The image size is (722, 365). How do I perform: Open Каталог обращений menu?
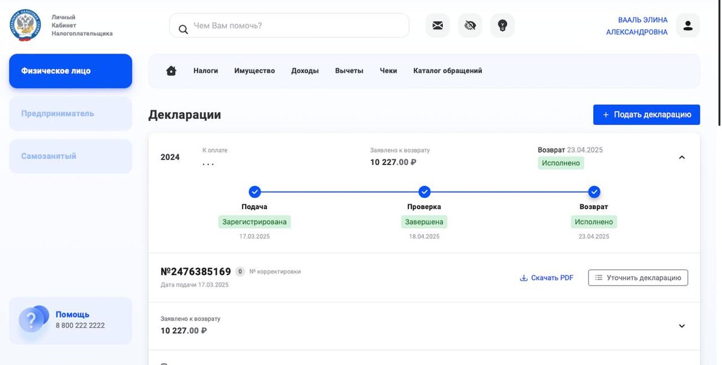tap(448, 70)
